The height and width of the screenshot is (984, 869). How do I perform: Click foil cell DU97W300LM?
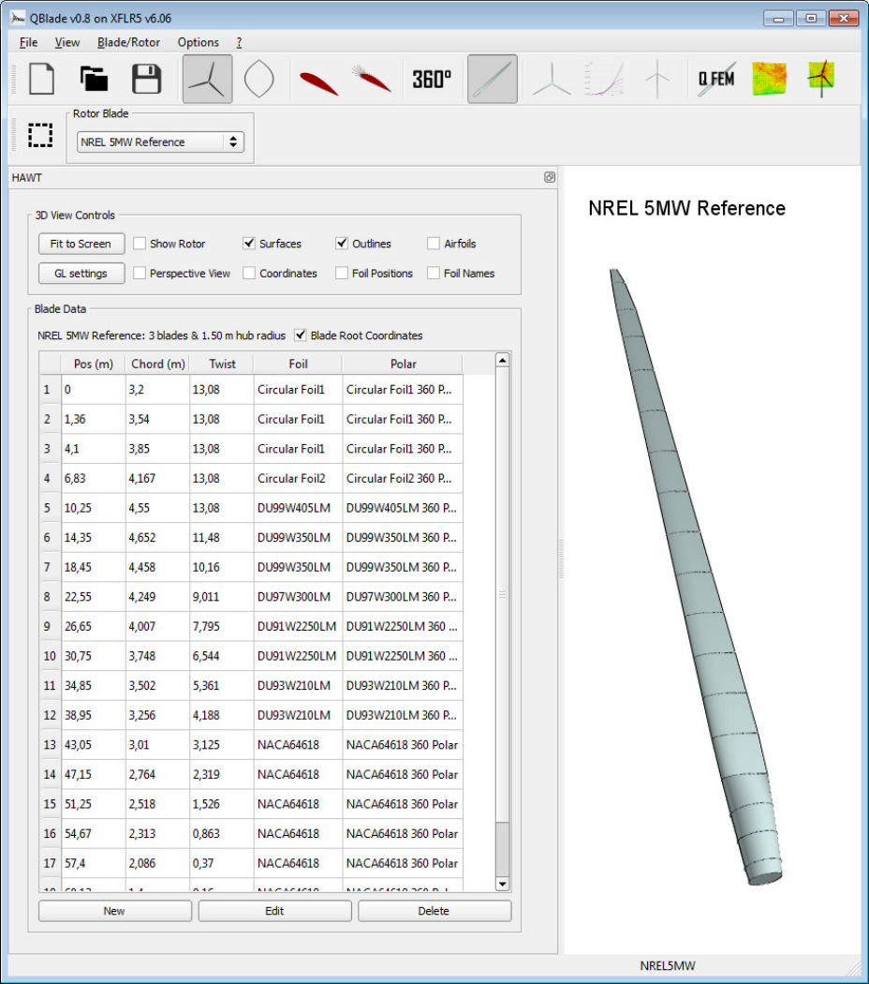tap(298, 597)
